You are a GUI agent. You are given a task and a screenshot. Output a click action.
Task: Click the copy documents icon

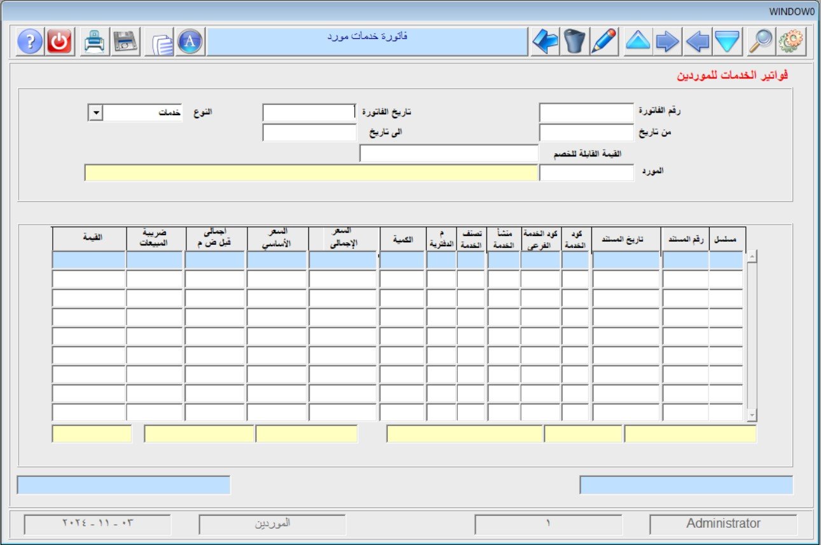[x=162, y=43]
